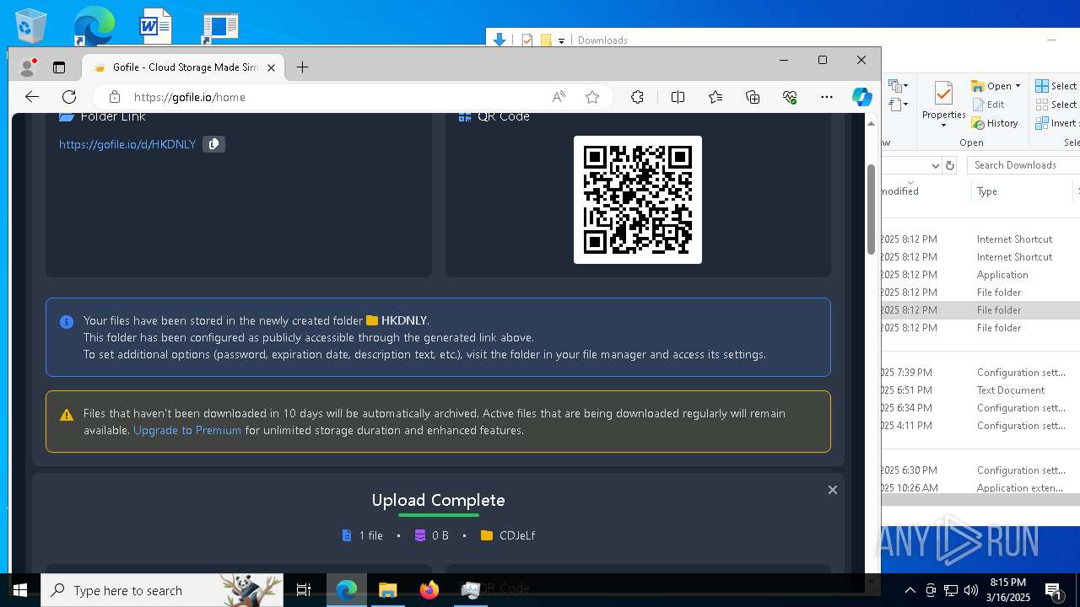This screenshot has width=1080, height=607.
Task: Click the Invert selection ribbon option
Action: click(x=1057, y=123)
